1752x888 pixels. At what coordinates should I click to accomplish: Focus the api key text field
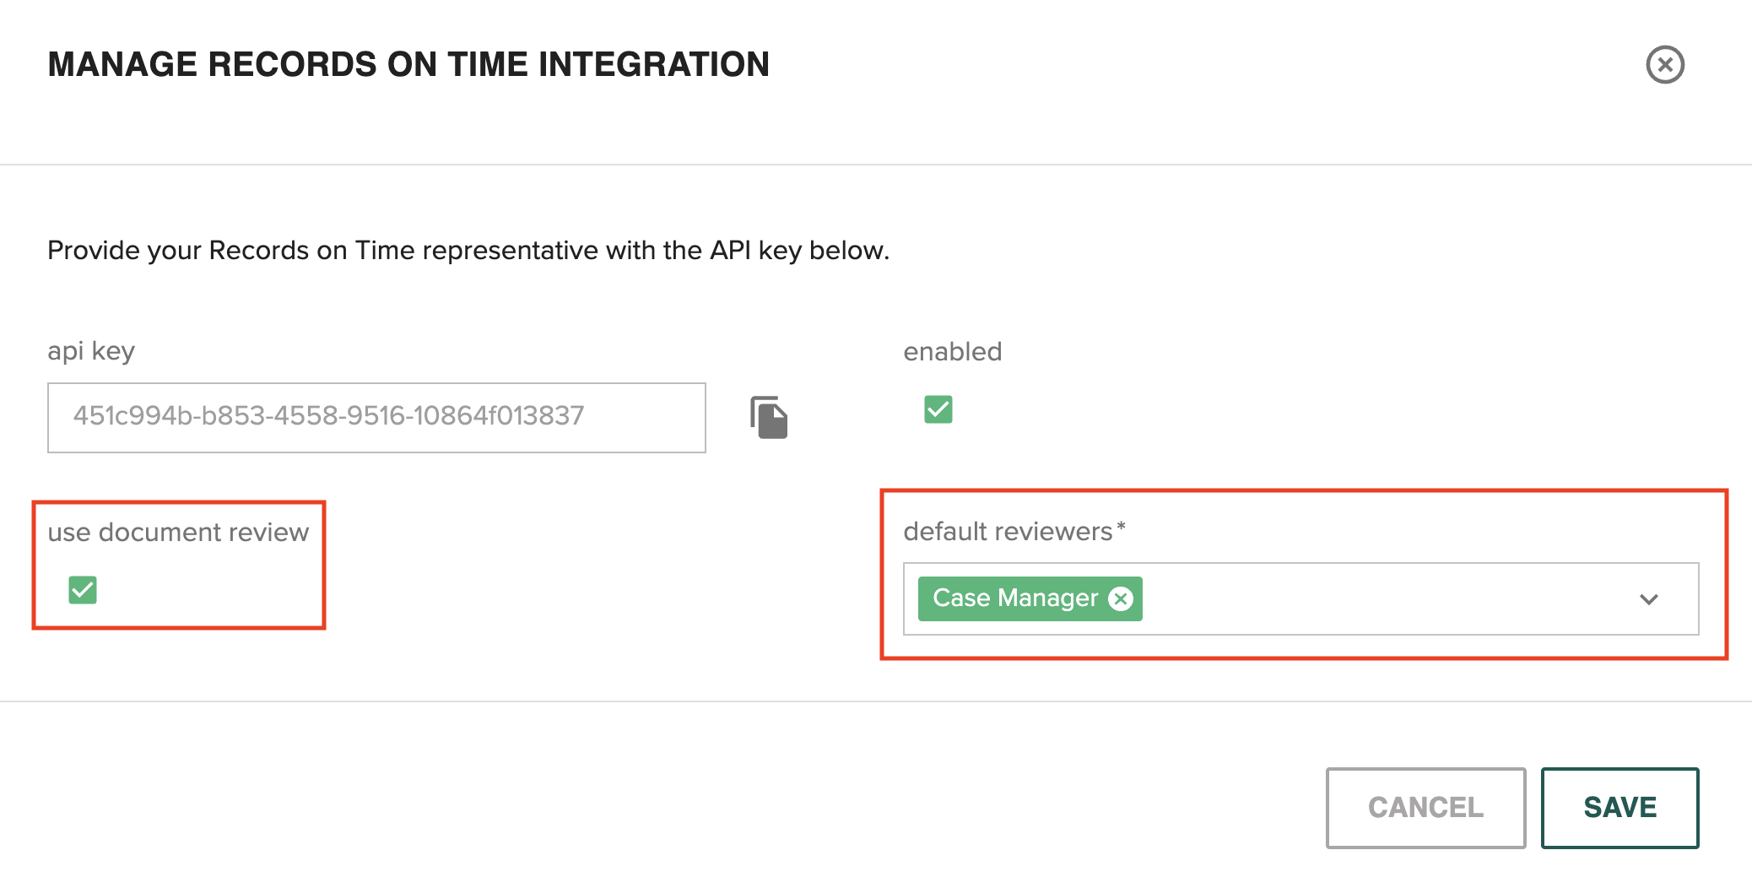tap(376, 418)
